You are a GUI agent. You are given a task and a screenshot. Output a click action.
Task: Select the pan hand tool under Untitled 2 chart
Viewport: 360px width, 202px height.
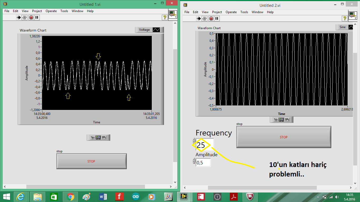coord(287,120)
